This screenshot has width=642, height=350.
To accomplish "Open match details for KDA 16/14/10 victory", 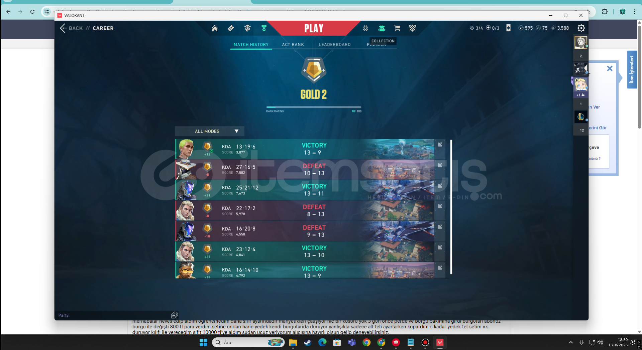I will pos(440,268).
